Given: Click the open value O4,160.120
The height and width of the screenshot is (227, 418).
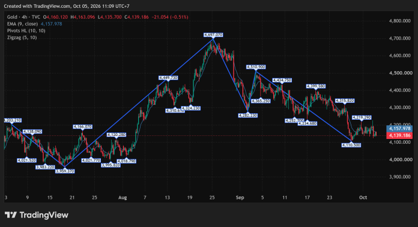Looking at the screenshot, I should click(x=55, y=17).
